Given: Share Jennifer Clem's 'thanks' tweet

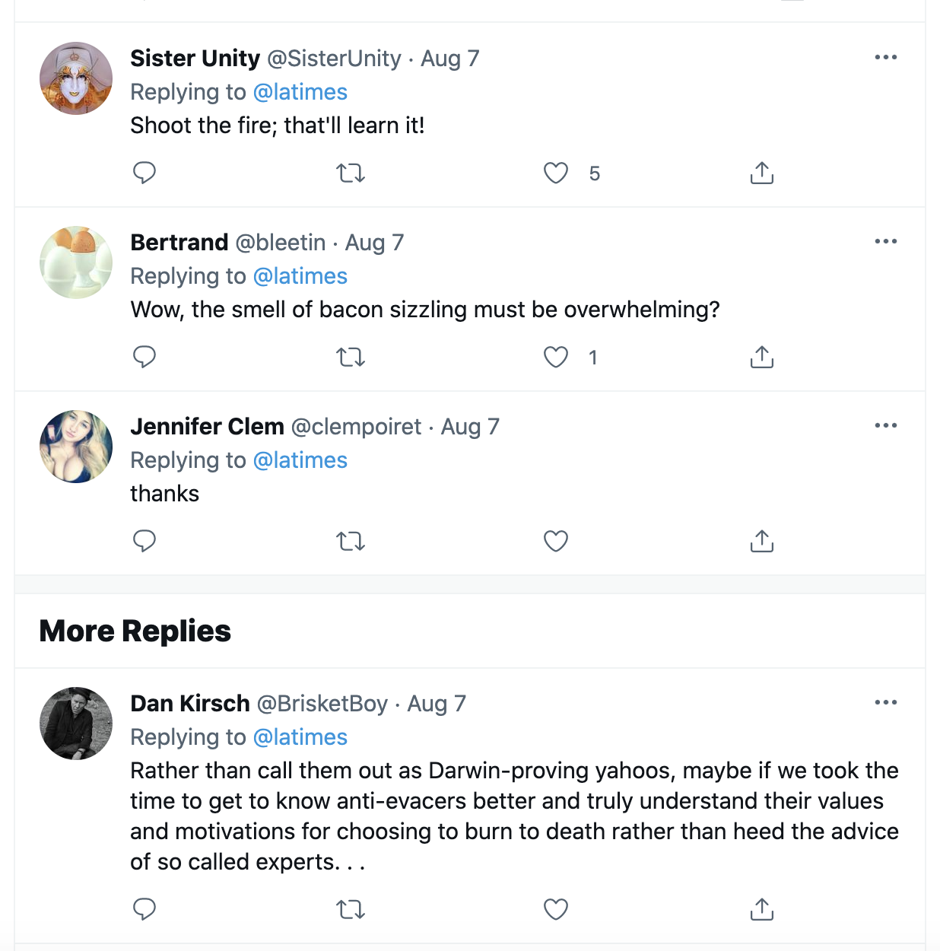Looking at the screenshot, I should point(761,541).
